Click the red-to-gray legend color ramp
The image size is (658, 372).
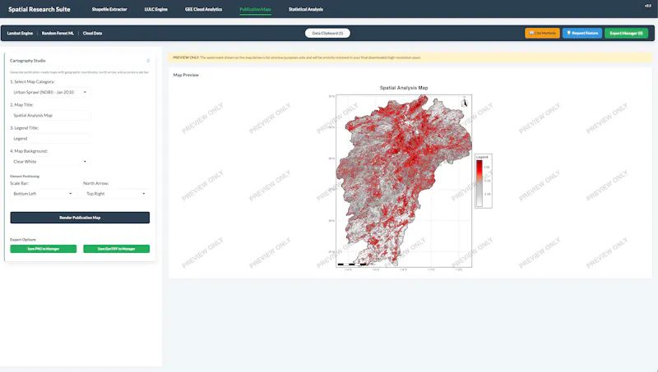click(x=480, y=183)
